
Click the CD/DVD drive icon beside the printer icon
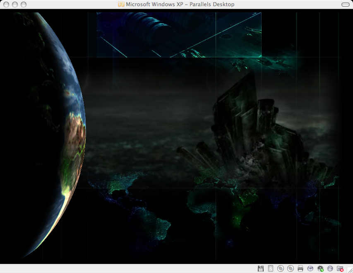point(291,268)
